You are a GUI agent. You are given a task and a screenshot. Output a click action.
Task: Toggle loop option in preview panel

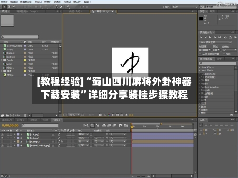pyautogui.click(x=230, y=37)
